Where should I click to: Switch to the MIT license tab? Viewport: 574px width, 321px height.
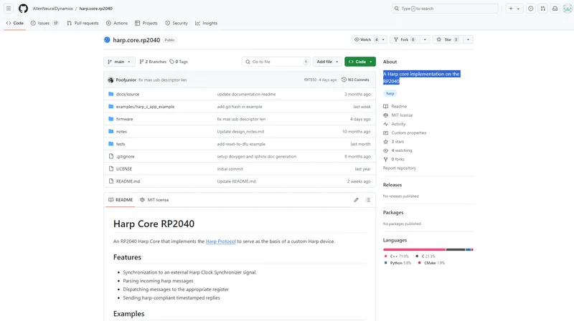[154, 200]
